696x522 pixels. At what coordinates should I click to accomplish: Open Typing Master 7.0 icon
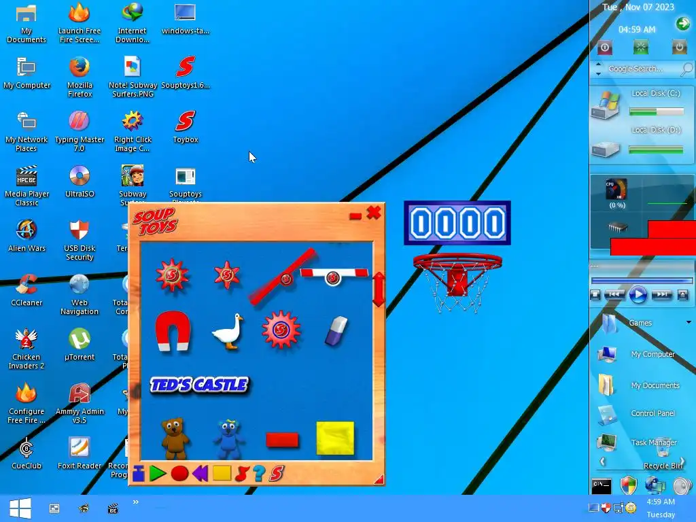[x=80, y=131]
